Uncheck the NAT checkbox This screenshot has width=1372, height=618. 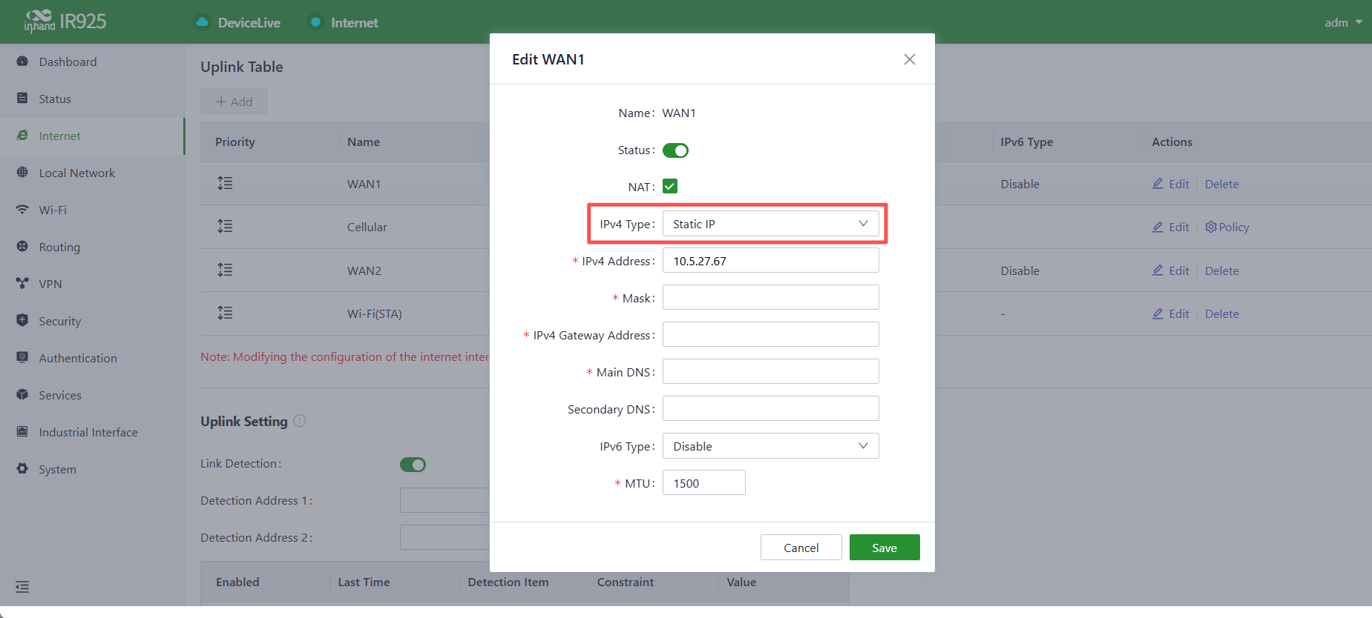670,186
